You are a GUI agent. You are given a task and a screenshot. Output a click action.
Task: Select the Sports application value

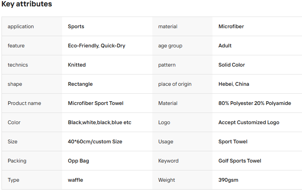[x=76, y=26]
